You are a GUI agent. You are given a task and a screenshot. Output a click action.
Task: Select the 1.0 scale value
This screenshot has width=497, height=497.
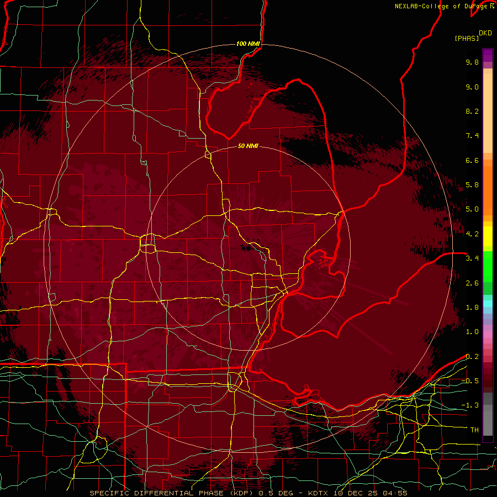472,332
